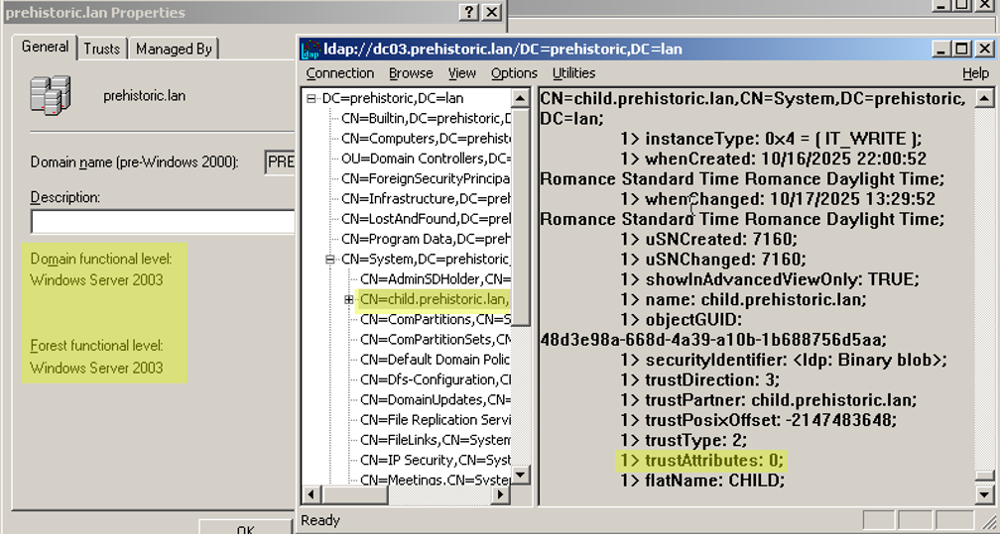Close the LDP window
The height and width of the screenshot is (535, 1000).
(x=985, y=50)
